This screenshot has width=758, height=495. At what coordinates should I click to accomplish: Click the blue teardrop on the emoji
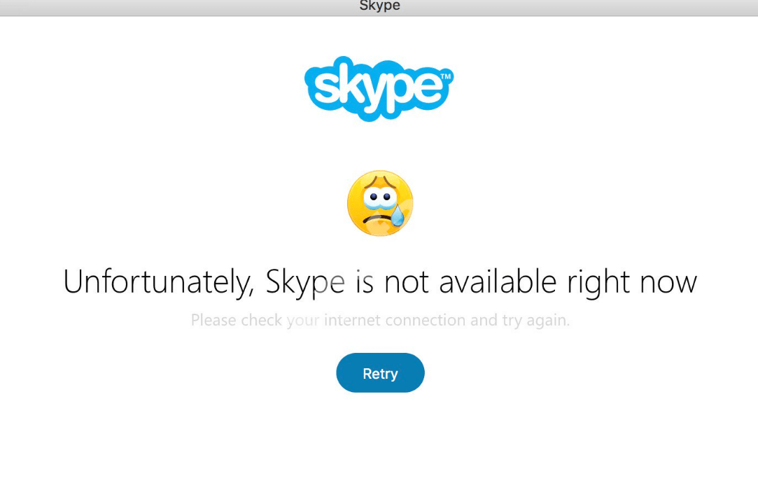click(398, 215)
